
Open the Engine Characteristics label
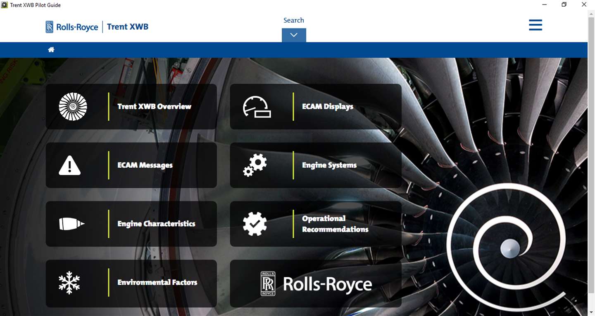point(156,224)
